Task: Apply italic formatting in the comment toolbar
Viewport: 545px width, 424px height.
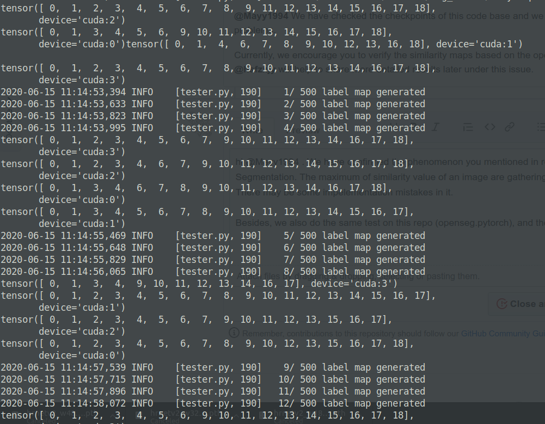Action: (x=435, y=127)
